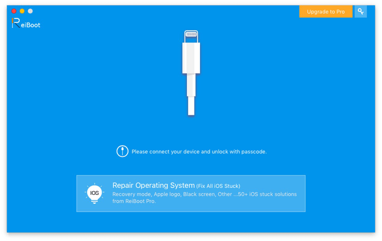Open the registration key icon
Image resolution: width=382 pixels, height=241 pixels.
click(x=361, y=12)
